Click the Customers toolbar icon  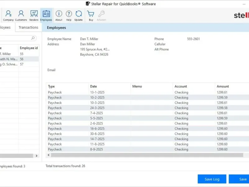(21, 15)
